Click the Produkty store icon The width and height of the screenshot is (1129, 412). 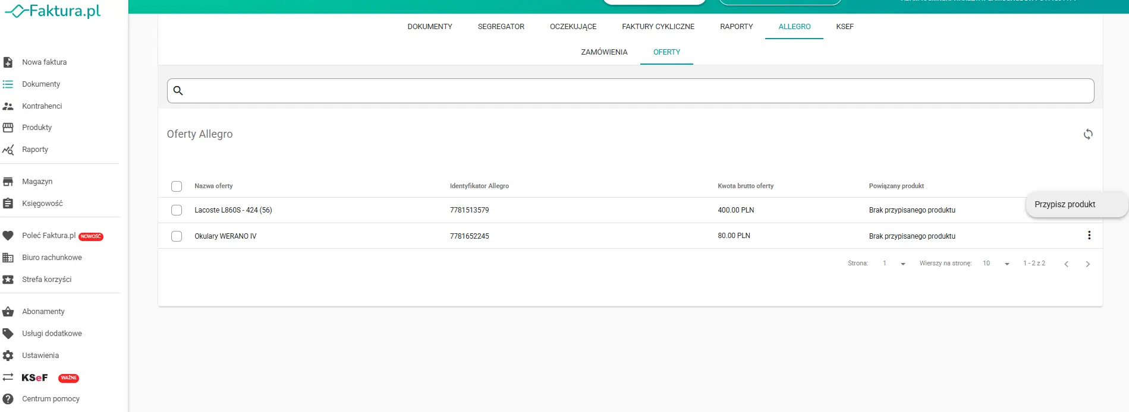tap(8, 128)
